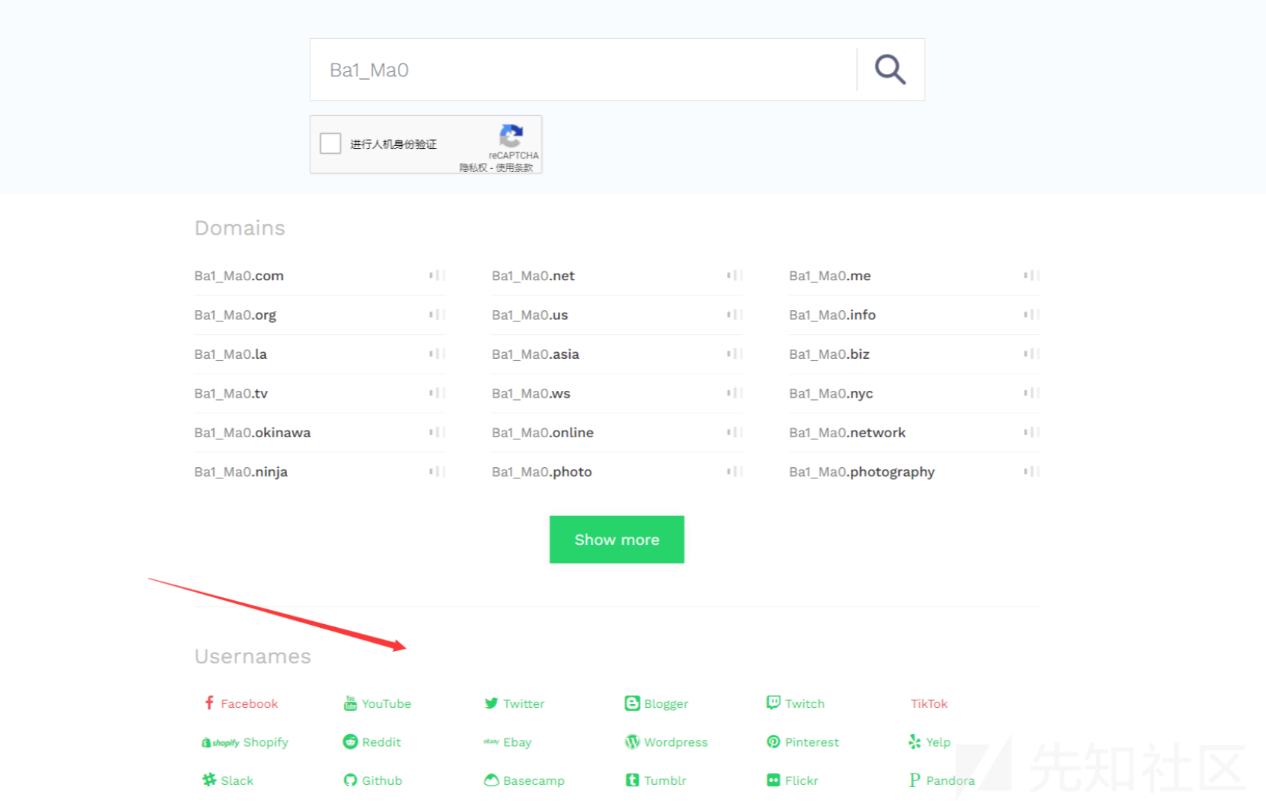Check username on Twitter
1266x808 pixels.
514,703
